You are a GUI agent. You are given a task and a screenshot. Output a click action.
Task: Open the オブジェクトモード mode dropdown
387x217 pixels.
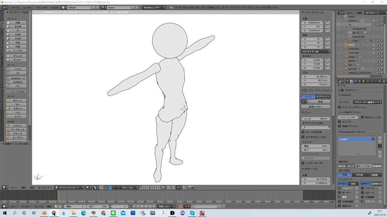69,187
